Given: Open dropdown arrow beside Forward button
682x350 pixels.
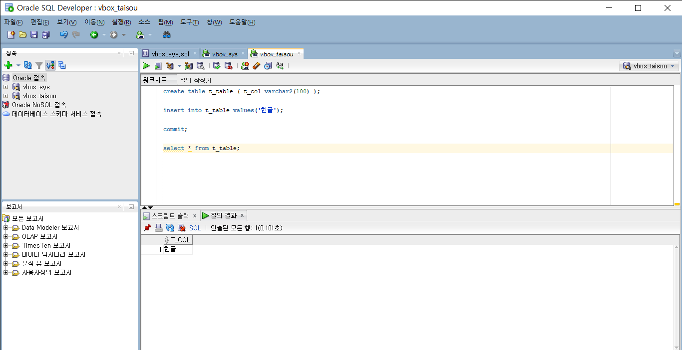Looking at the screenshot, I should click(x=124, y=35).
